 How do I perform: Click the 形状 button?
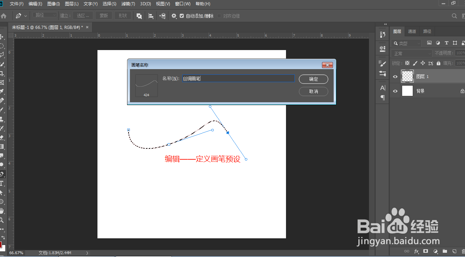point(123,16)
